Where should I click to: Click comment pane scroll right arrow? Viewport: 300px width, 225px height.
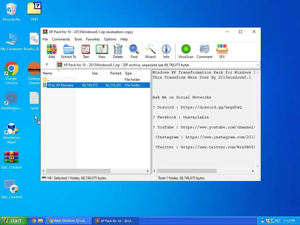(253, 171)
